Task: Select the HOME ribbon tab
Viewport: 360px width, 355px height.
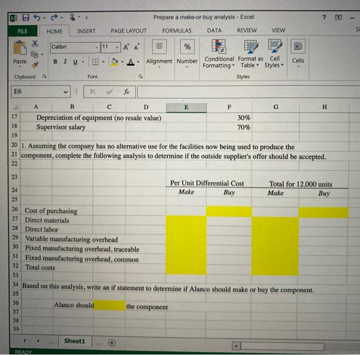Action: tap(55, 31)
